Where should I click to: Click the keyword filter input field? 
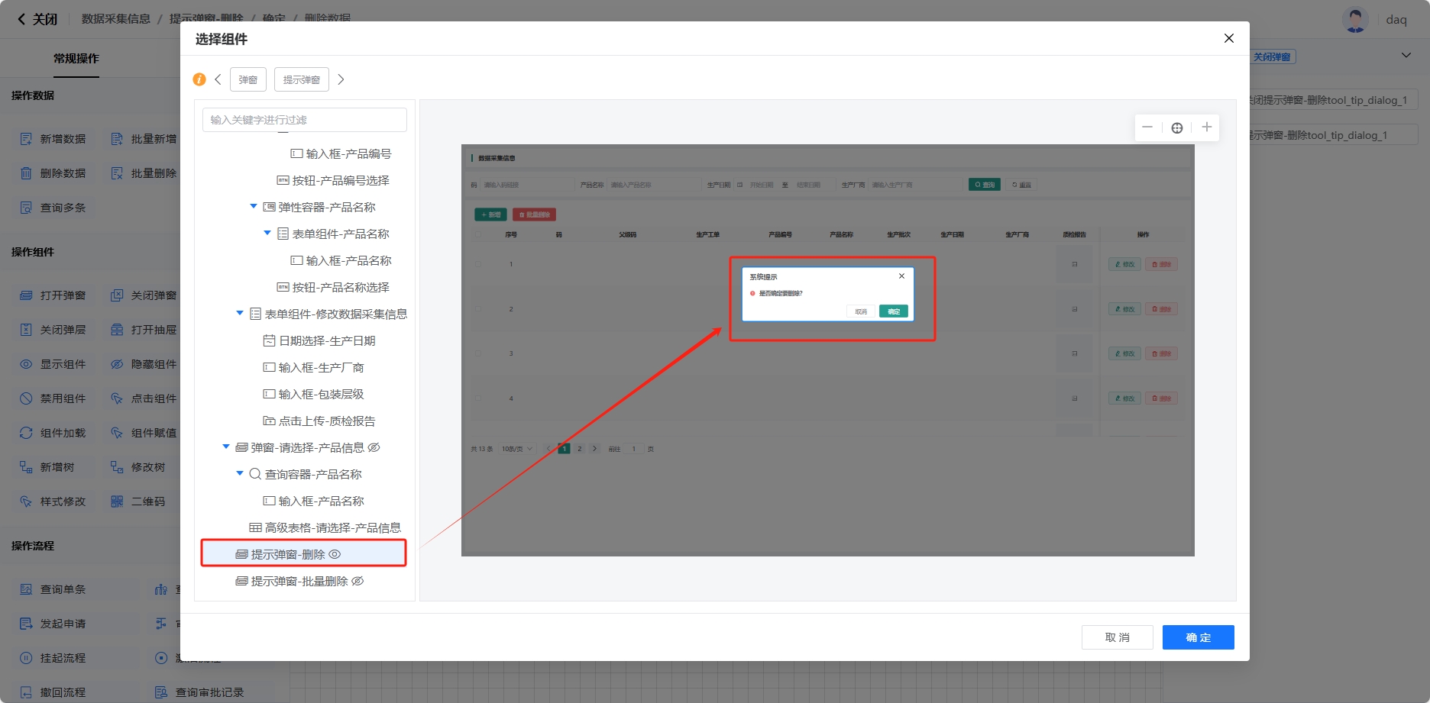point(304,120)
